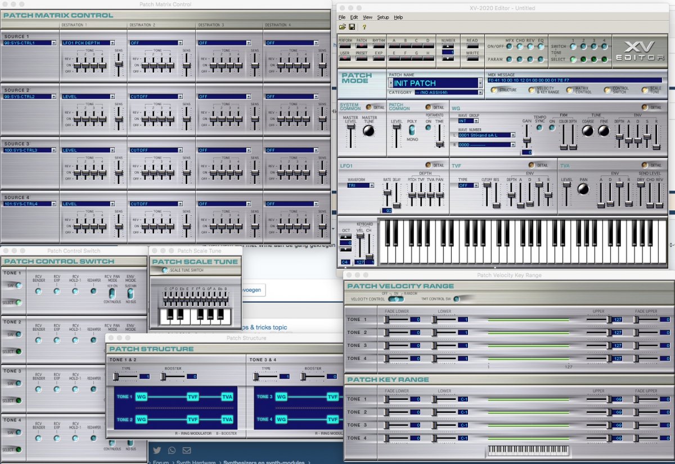The width and height of the screenshot is (675, 464).
Task: Click the Number up arrow stepper
Action: pos(448,46)
